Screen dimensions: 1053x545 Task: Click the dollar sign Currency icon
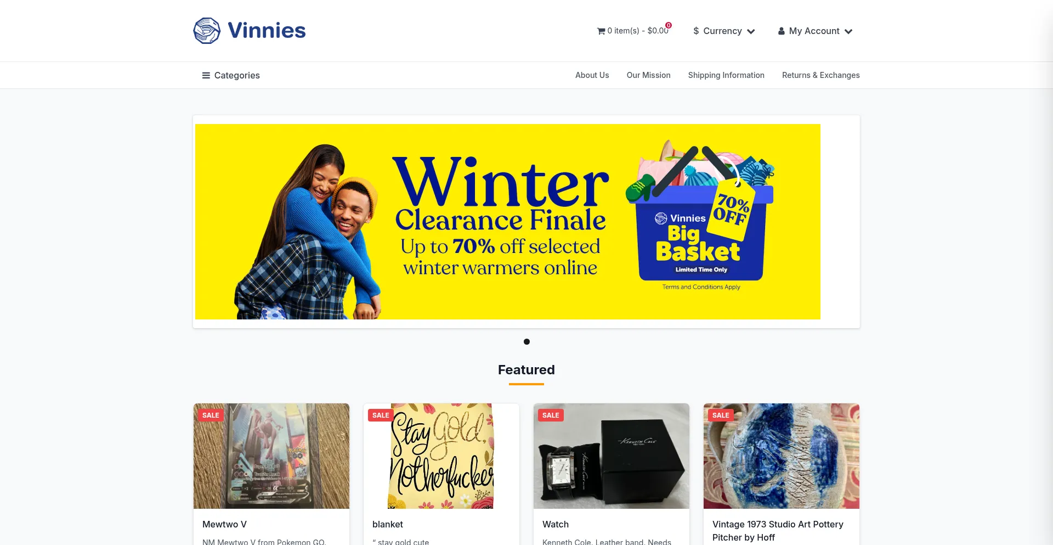click(696, 31)
